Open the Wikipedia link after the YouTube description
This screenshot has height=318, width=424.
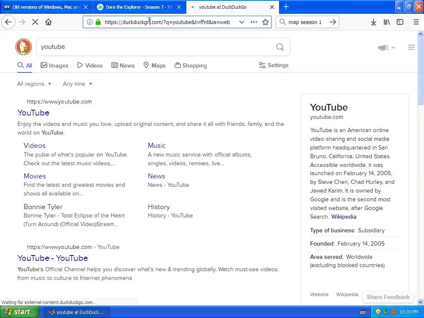[344, 217]
